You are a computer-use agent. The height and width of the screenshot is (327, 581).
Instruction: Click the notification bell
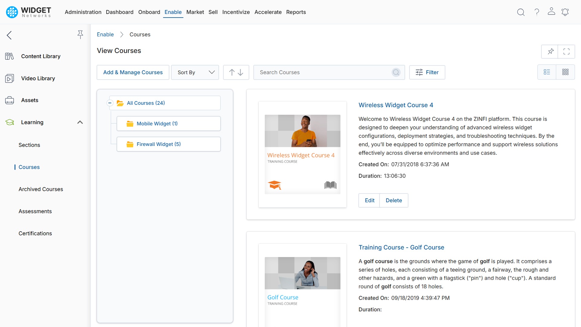point(565,12)
